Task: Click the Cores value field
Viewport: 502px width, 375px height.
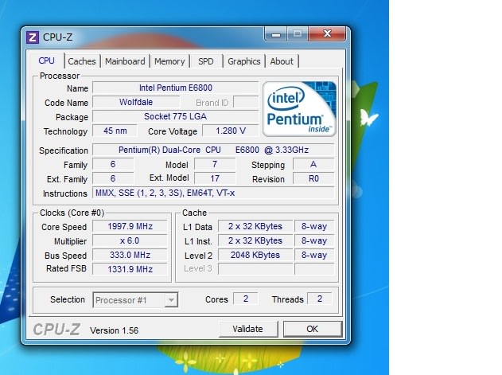Action: (x=246, y=299)
